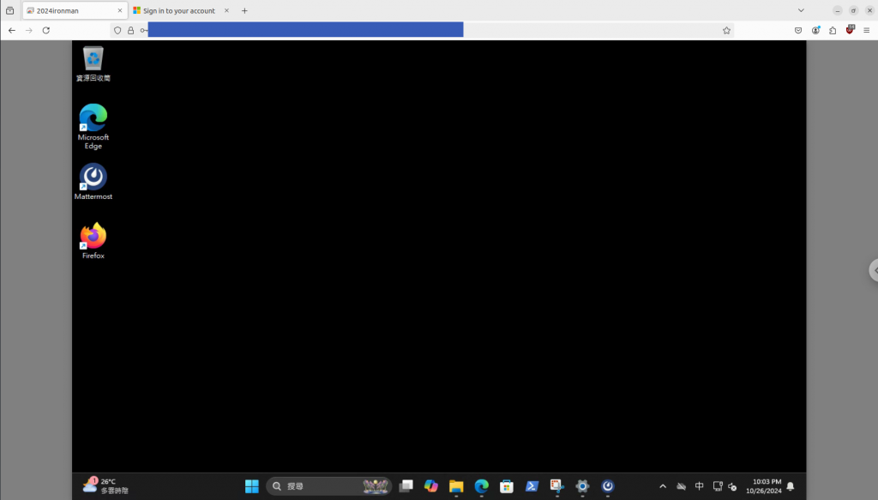Switch to Sign in to your account tab

179,10
